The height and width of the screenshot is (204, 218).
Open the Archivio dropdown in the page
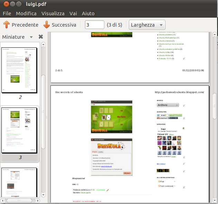[168, 105]
